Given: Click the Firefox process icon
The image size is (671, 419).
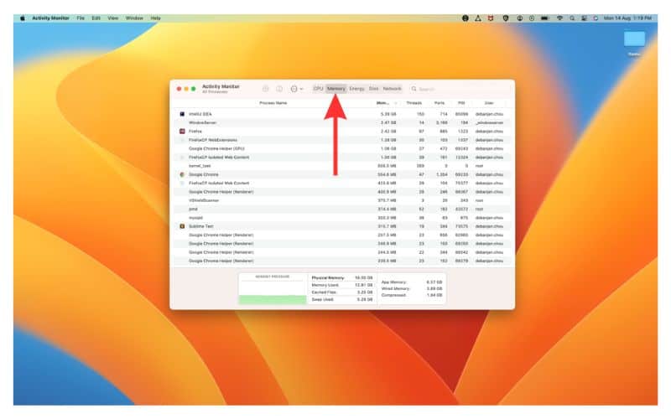Looking at the screenshot, I should 182,131.
